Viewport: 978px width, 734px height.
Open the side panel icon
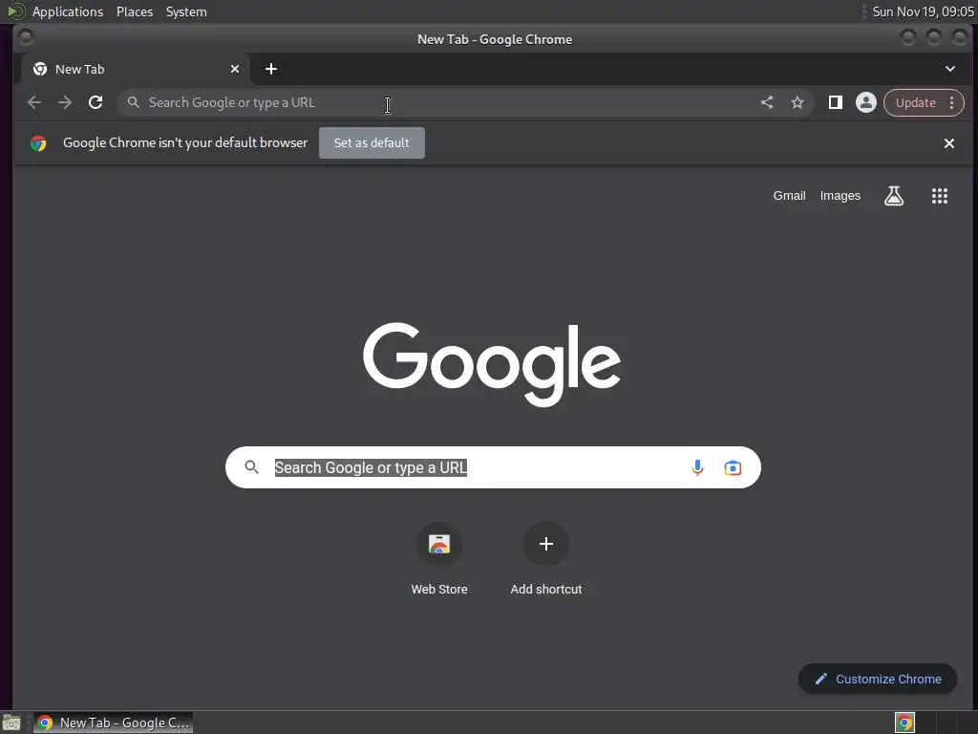pos(835,102)
